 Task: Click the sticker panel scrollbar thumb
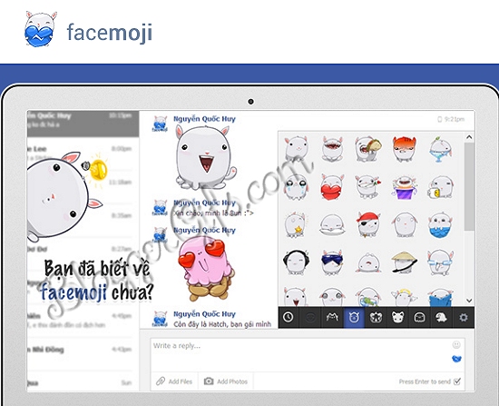[x=469, y=186]
